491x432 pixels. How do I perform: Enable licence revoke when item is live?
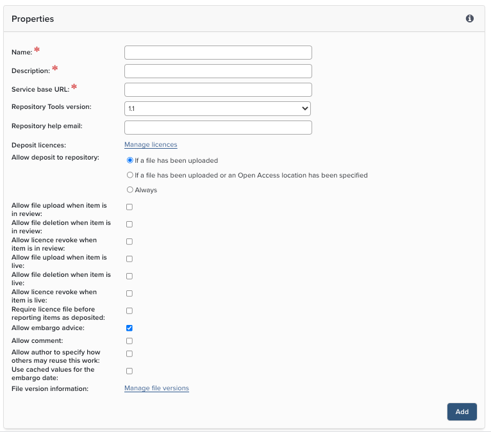coord(129,294)
